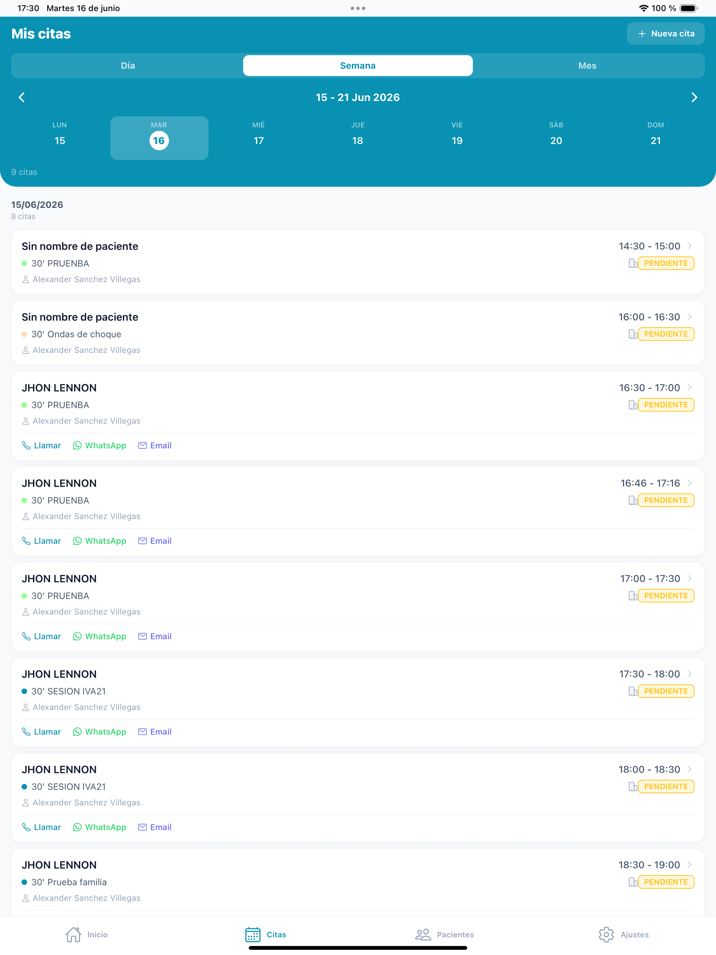The image size is (716, 955).
Task: Open details chevron for 16:00 - 16:30 appointment
Action: tap(690, 317)
